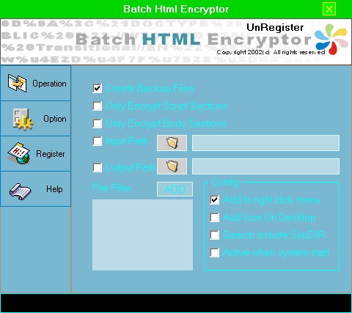Image resolution: width=352 pixels, height=313 pixels.
Task: Enable Add Icon On Desktop
Action: point(215,218)
